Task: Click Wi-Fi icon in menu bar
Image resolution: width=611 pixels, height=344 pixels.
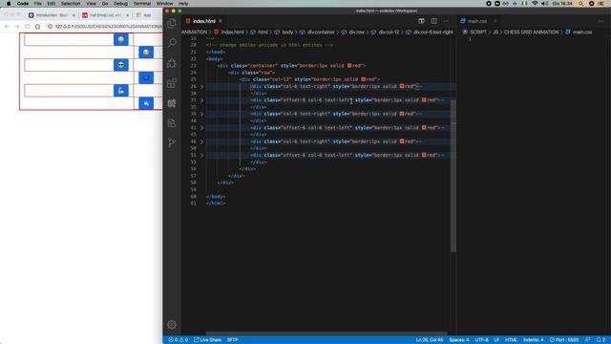Action: click(x=535, y=4)
